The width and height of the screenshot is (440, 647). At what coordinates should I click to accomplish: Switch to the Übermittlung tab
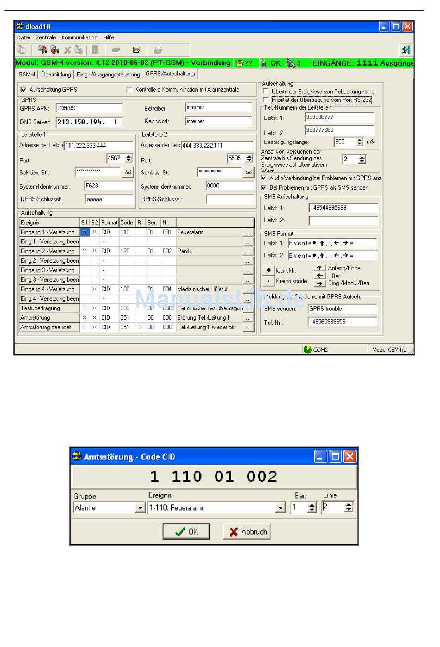(x=56, y=74)
